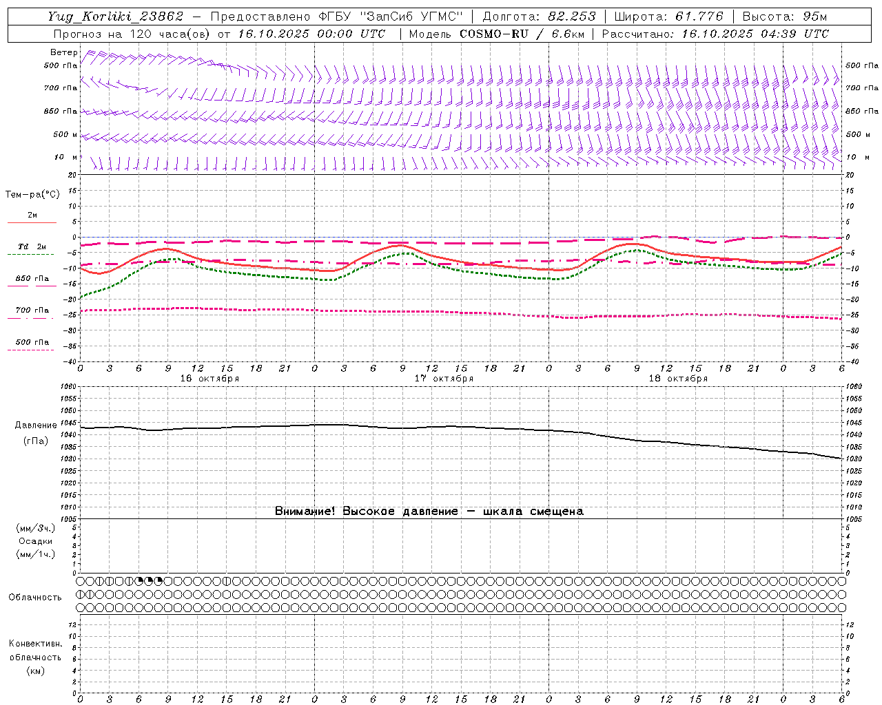
Task: Click the warning Внимание! Высокое давление – шкала смещена
Action: [429, 511]
